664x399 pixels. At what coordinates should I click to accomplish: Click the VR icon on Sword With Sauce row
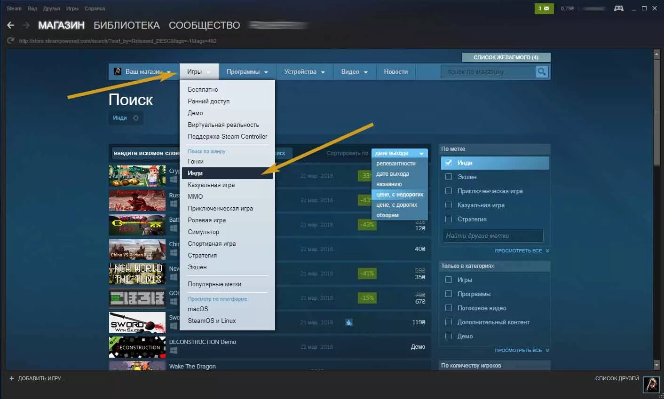[348, 322]
